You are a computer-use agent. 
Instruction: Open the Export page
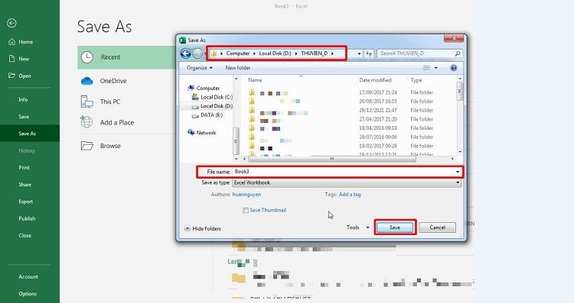(x=25, y=201)
